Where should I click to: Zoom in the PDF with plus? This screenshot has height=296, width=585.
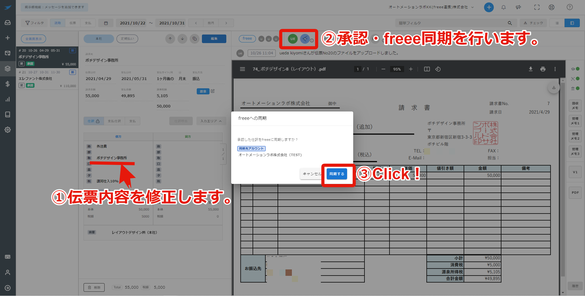[x=411, y=69]
